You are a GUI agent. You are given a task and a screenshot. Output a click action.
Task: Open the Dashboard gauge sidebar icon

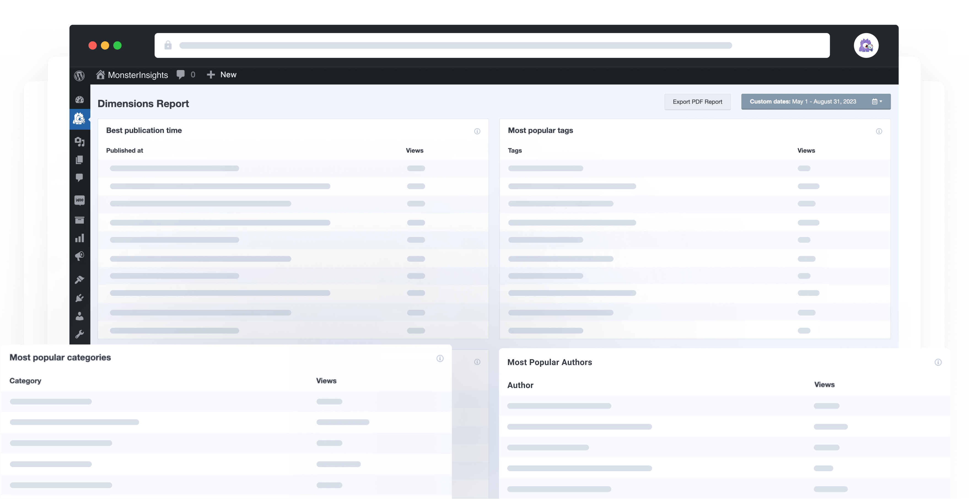pyautogui.click(x=79, y=100)
